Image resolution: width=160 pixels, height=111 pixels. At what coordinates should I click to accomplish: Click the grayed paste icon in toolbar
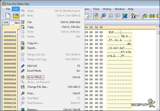(x=87, y=16)
